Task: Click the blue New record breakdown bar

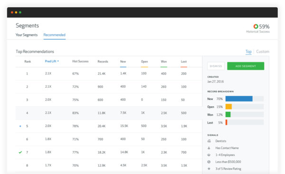Action: coord(239,99)
